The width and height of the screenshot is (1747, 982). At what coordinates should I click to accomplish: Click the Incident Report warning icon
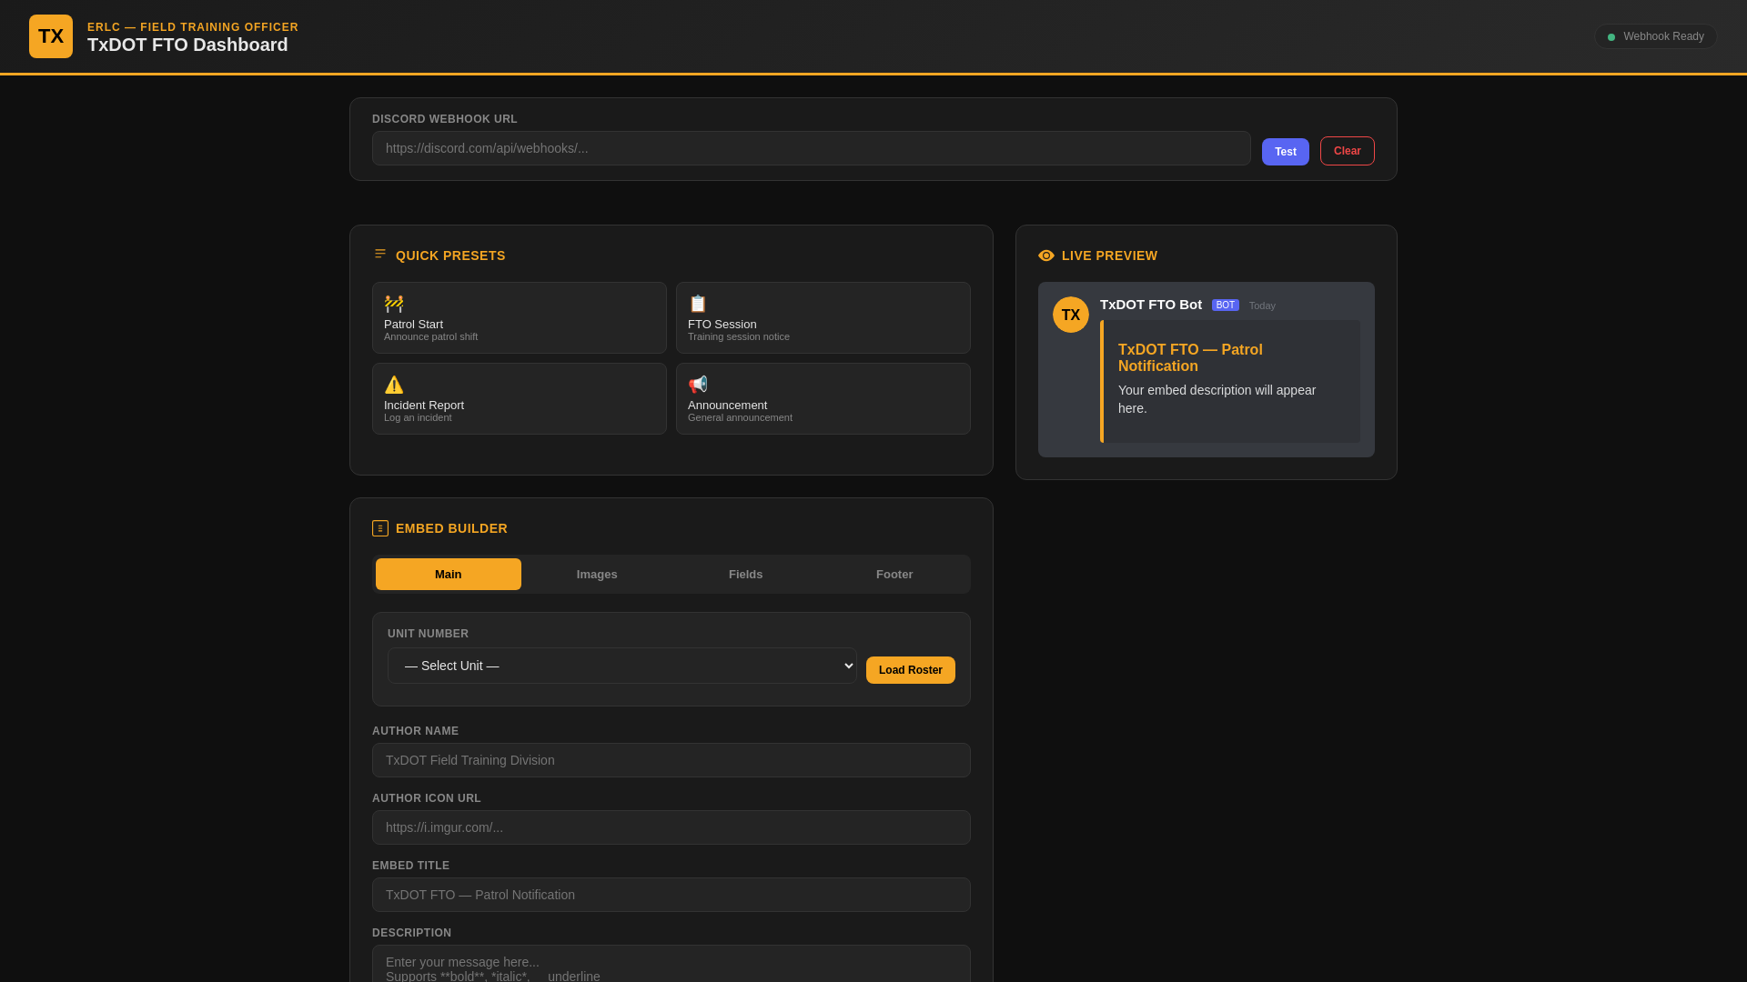394,385
